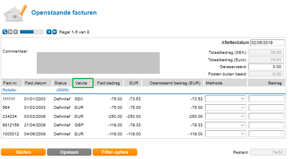
Task: Click the Sluiten button
Action: [x=23, y=152]
